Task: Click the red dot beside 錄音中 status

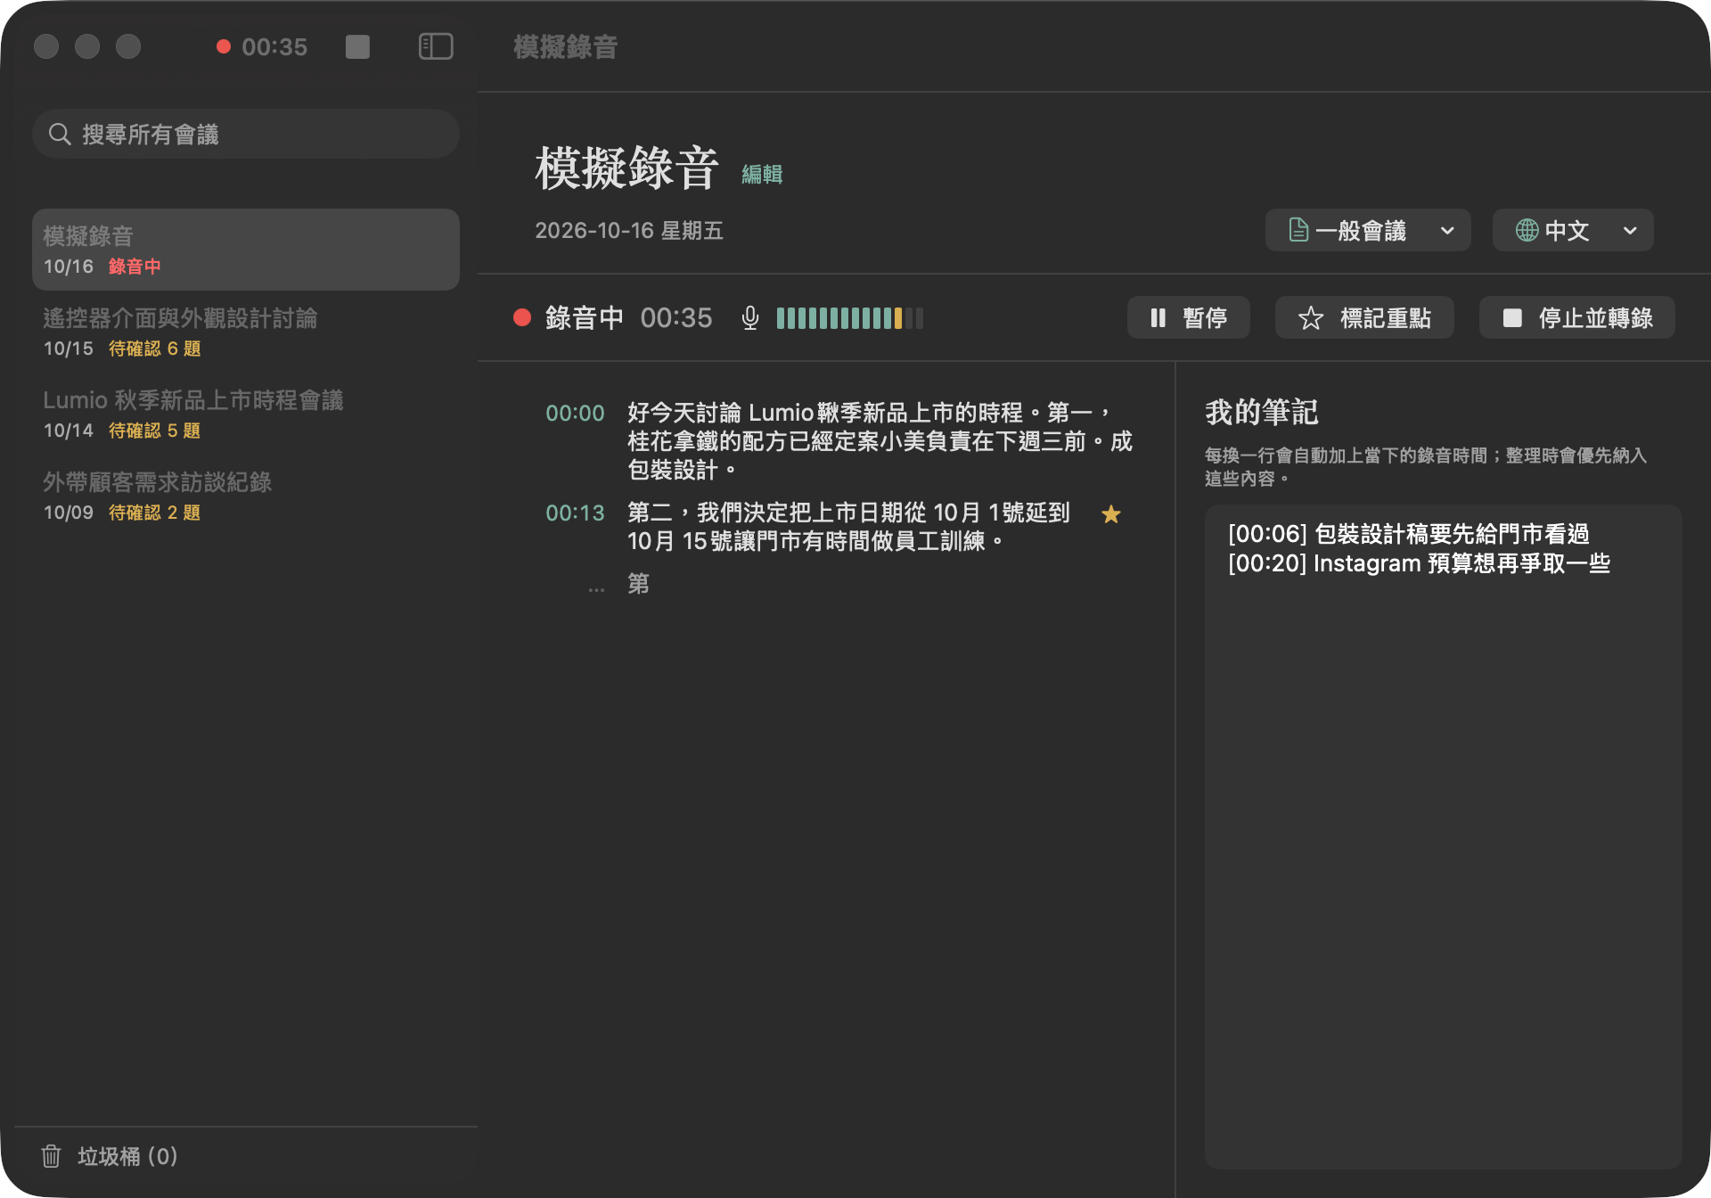Action: click(522, 317)
